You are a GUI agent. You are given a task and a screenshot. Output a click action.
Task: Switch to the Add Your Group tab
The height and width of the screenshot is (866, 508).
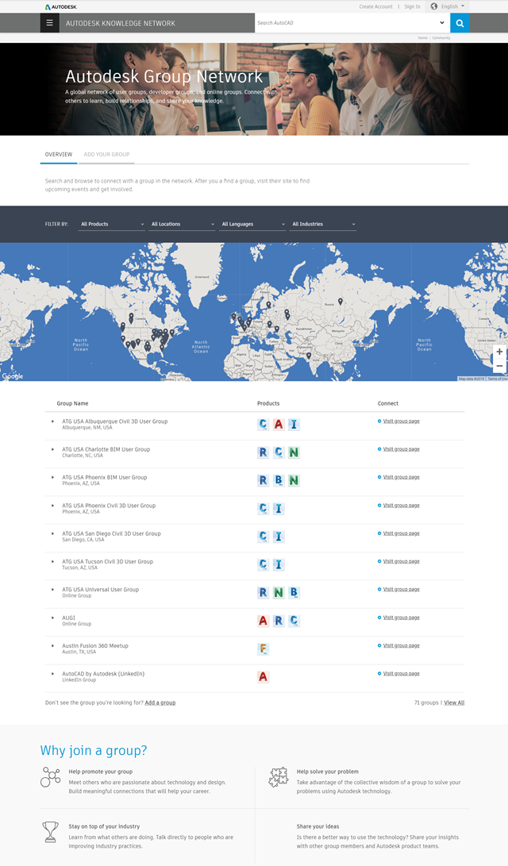point(106,155)
